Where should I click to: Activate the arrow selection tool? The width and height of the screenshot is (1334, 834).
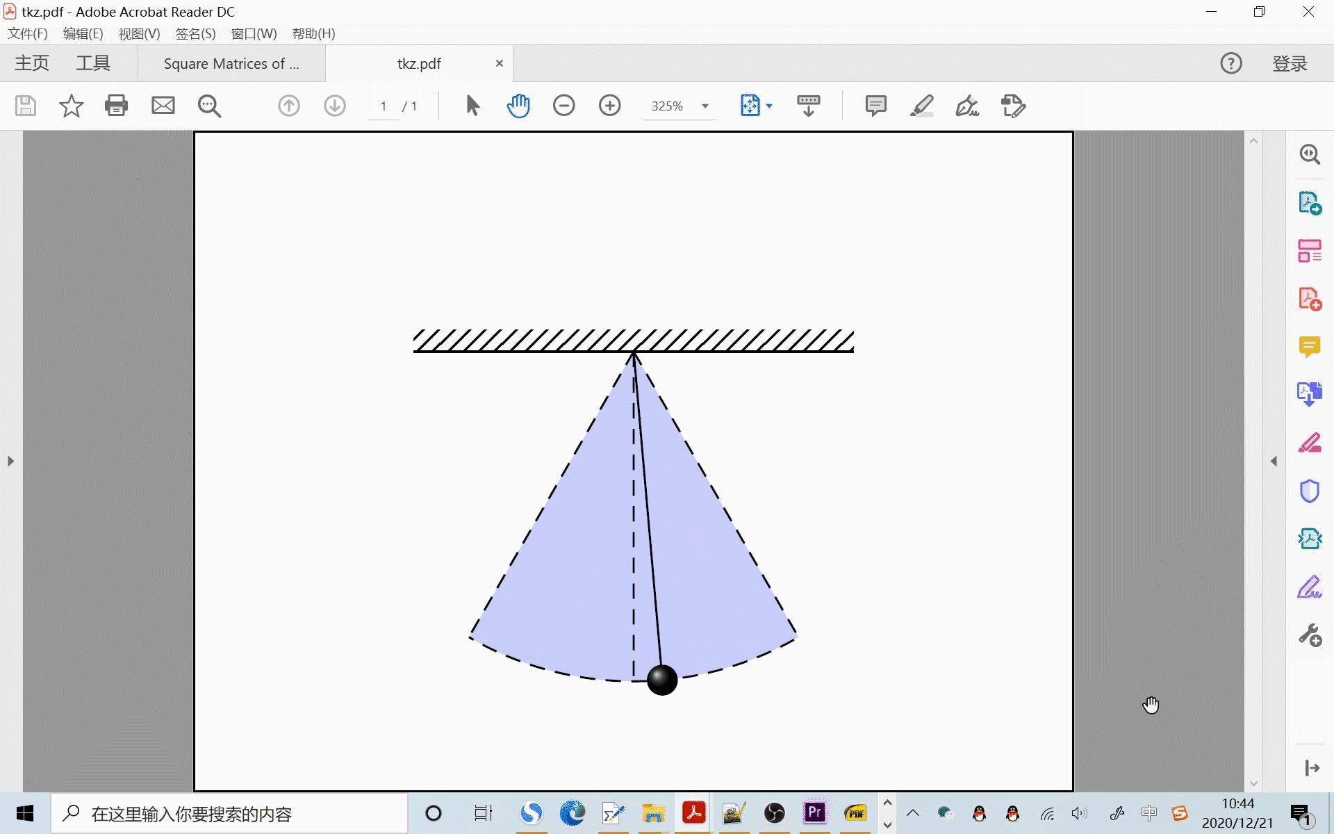point(472,106)
